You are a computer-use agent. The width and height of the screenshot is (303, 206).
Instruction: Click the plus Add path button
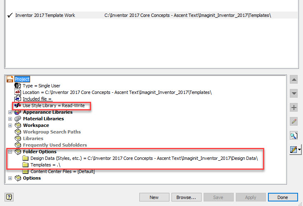point(294,108)
